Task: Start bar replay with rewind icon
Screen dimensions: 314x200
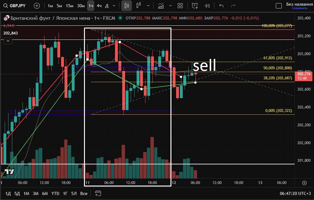Action: 207,6
